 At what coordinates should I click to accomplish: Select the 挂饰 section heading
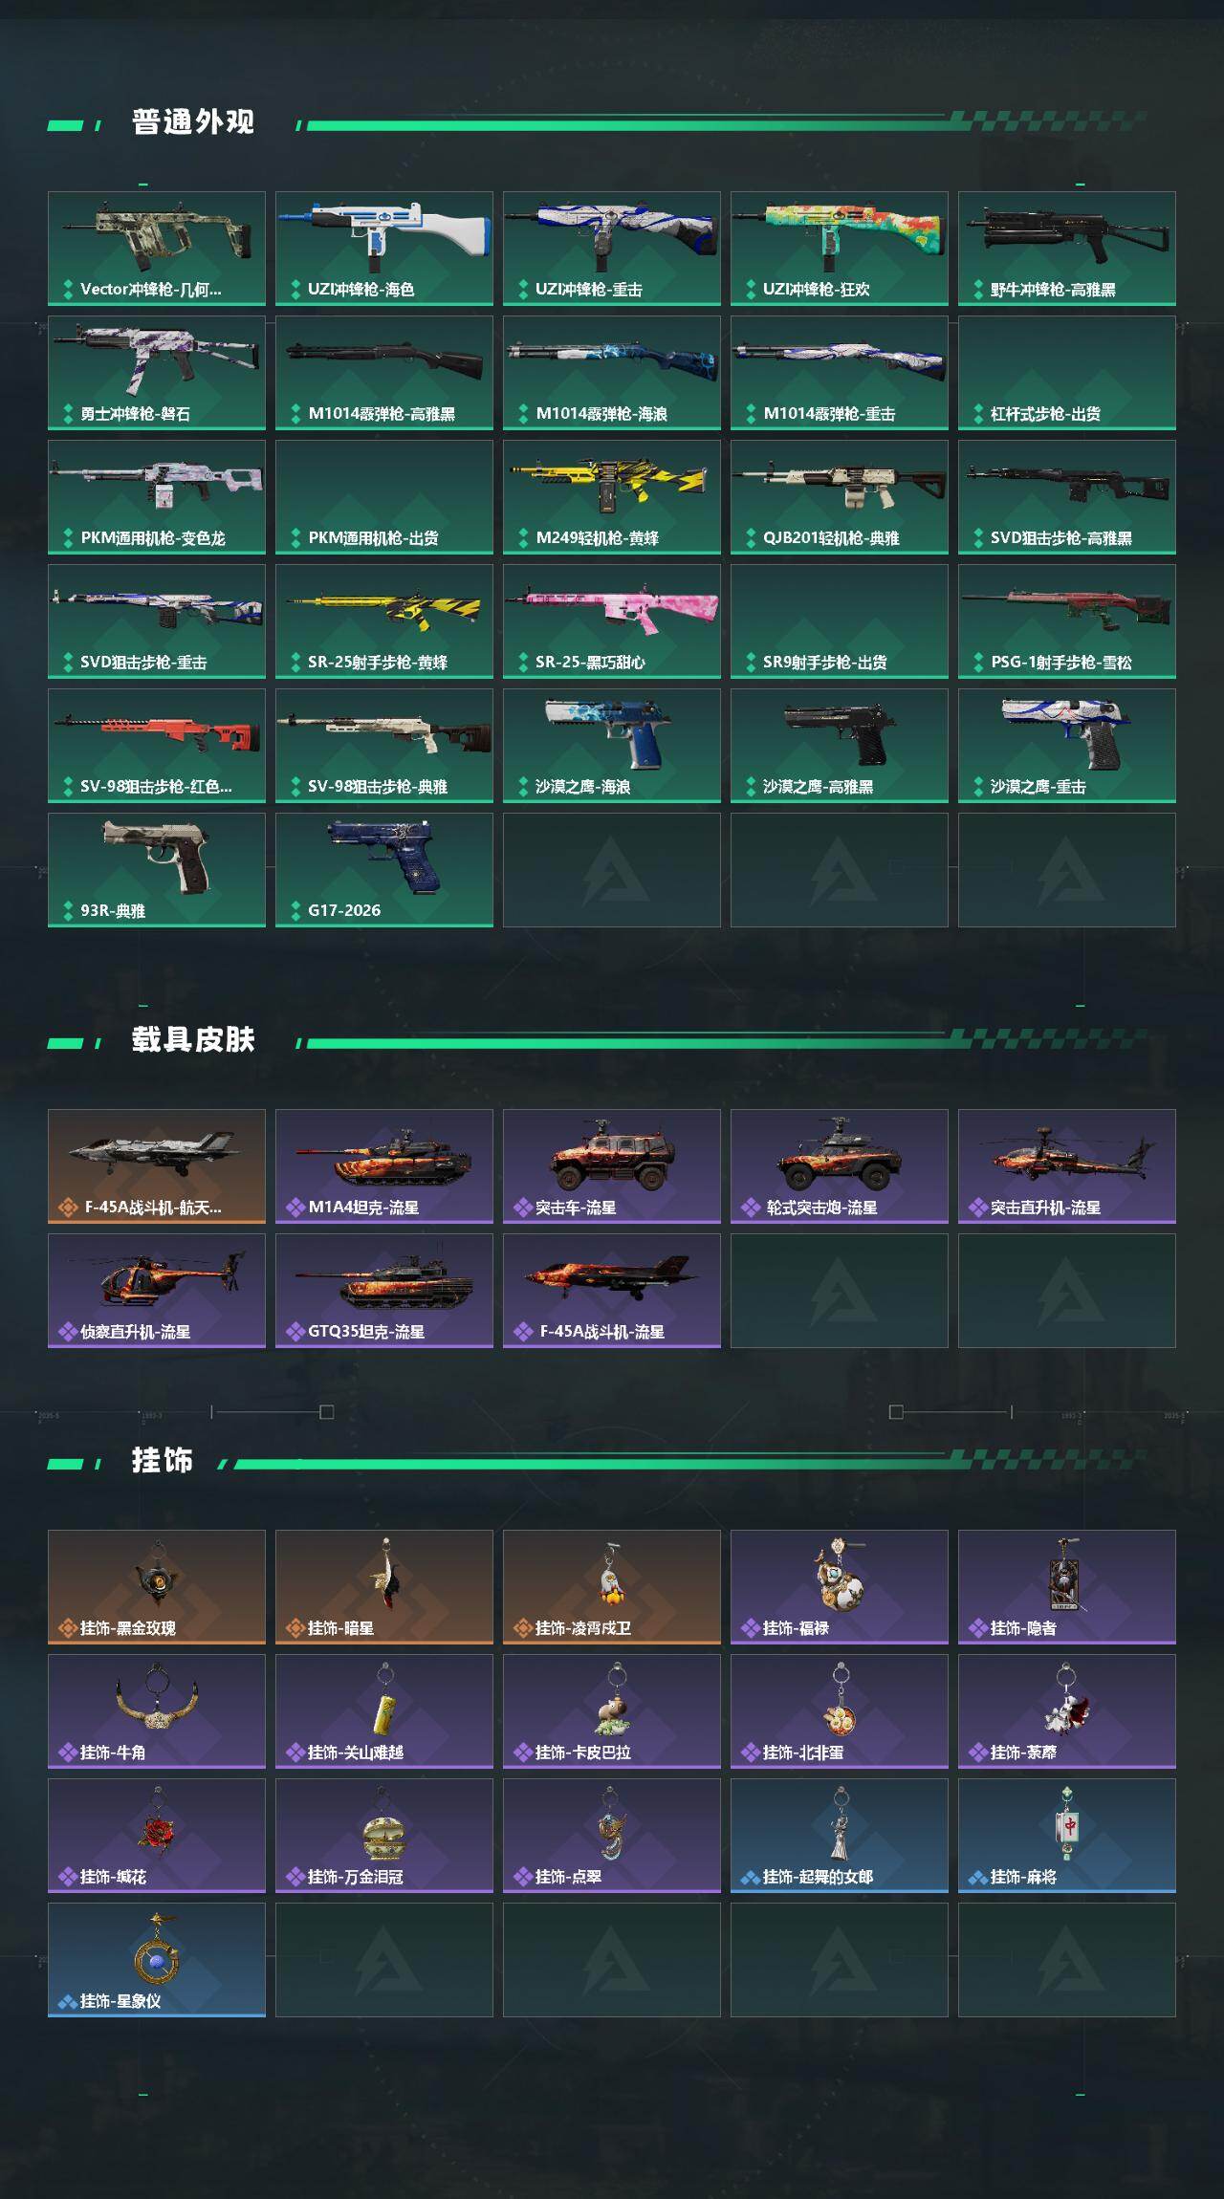click(163, 1461)
